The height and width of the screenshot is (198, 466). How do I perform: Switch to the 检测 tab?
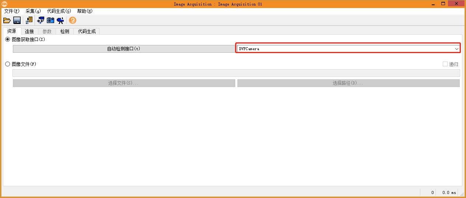[x=65, y=31]
